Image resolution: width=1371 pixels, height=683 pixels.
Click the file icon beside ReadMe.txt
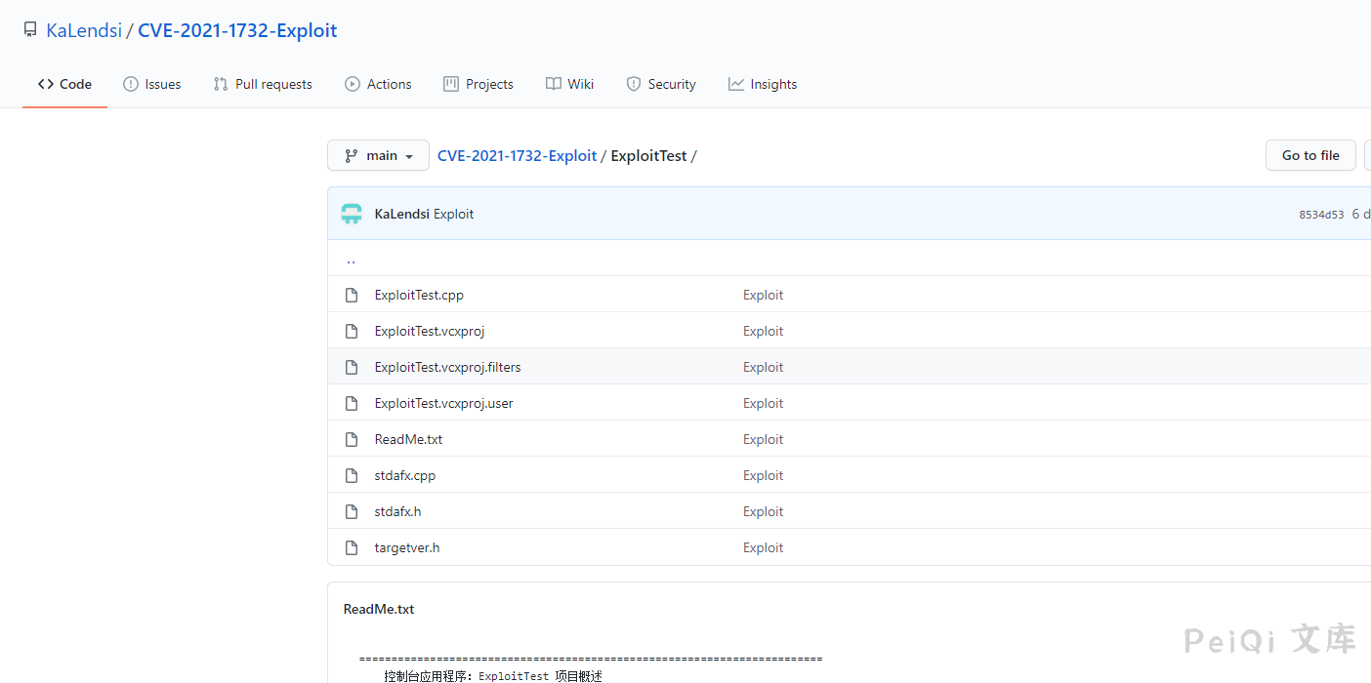(x=352, y=439)
